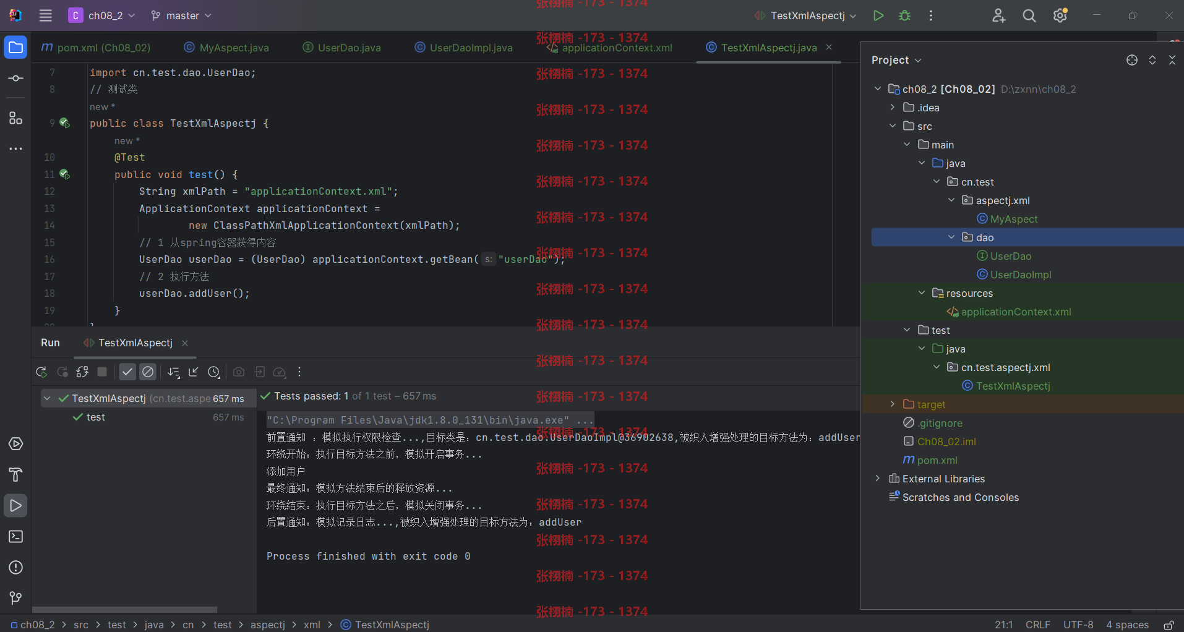Collapse resources folder
Image resolution: width=1184 pixels, height=632 pixels.
point(922,293)
